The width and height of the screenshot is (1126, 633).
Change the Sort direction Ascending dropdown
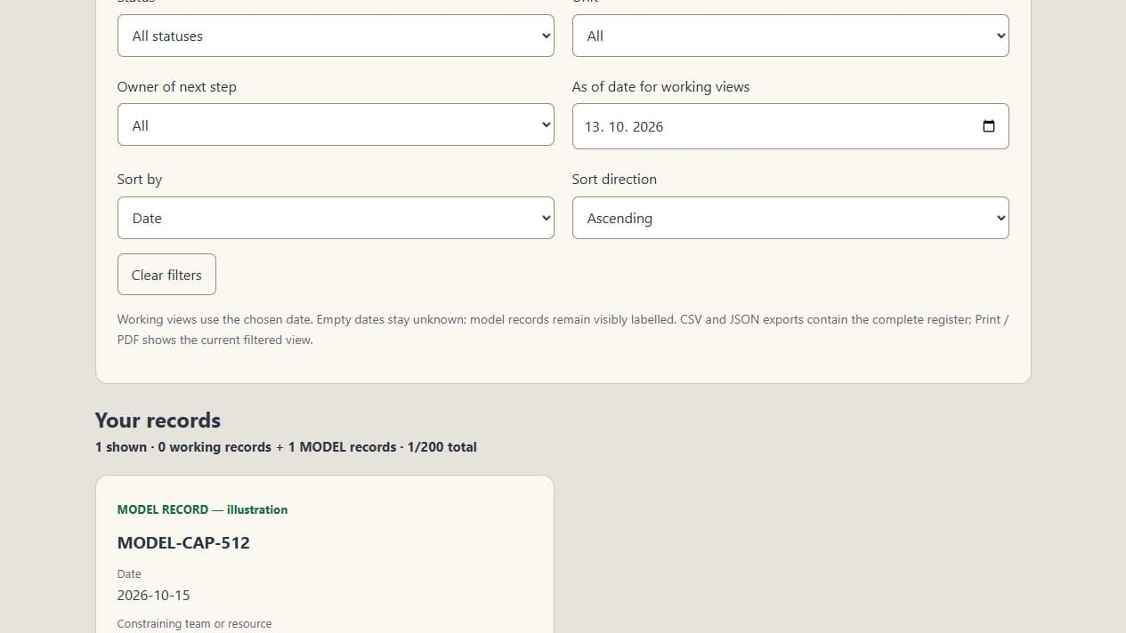click(x=790, y=218)
